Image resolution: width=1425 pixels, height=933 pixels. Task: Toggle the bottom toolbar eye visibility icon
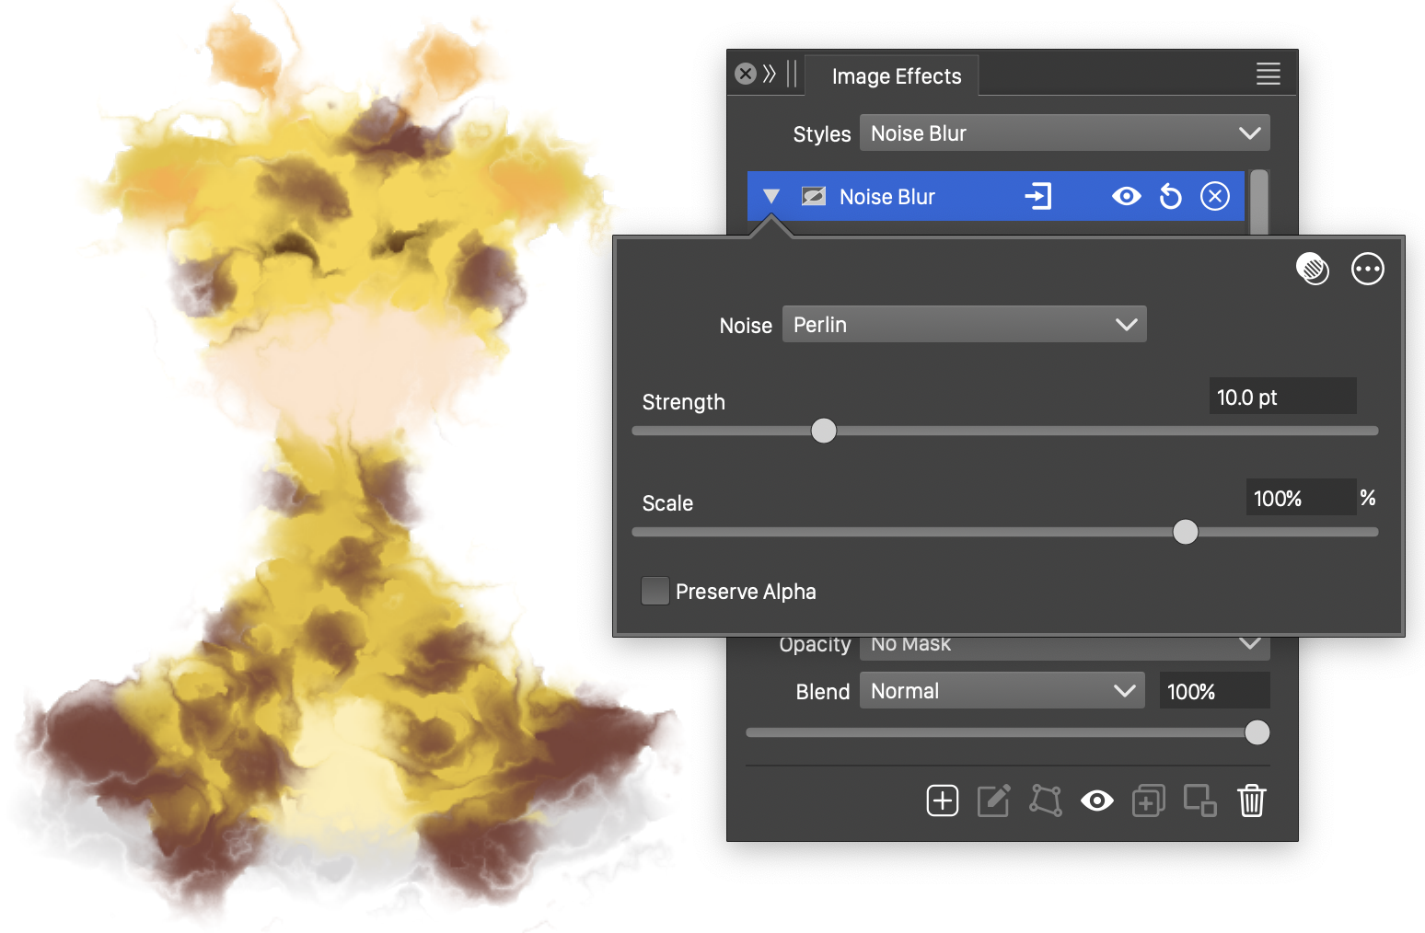(1096, 801)
